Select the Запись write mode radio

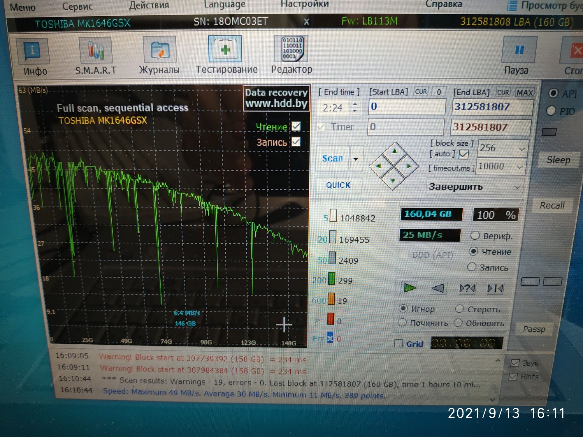(x=472, y=267)
